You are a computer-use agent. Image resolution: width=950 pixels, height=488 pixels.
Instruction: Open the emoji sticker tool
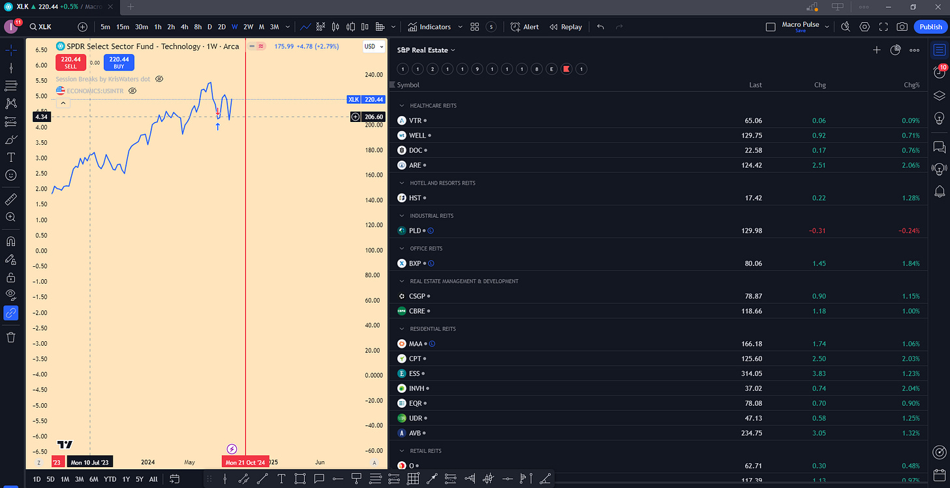point(11,175)
